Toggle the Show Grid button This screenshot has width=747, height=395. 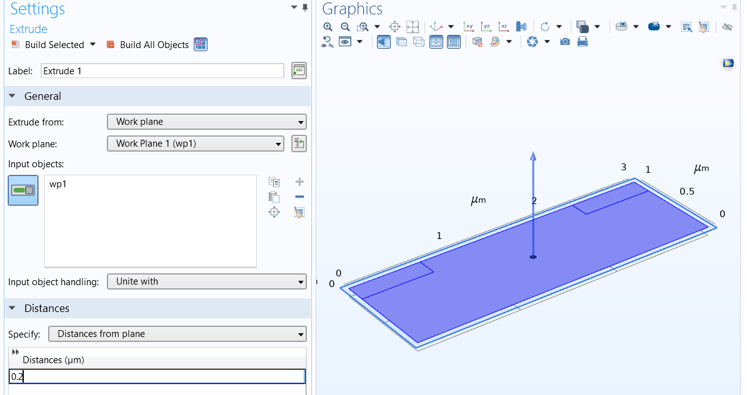(x=454, y=42)
